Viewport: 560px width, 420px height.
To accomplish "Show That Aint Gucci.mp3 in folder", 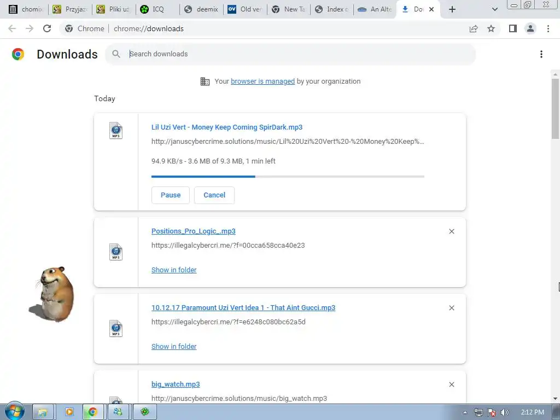I will [174, 346].
